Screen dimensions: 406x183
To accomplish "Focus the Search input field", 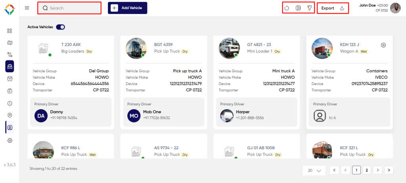I will click(69, 8).
